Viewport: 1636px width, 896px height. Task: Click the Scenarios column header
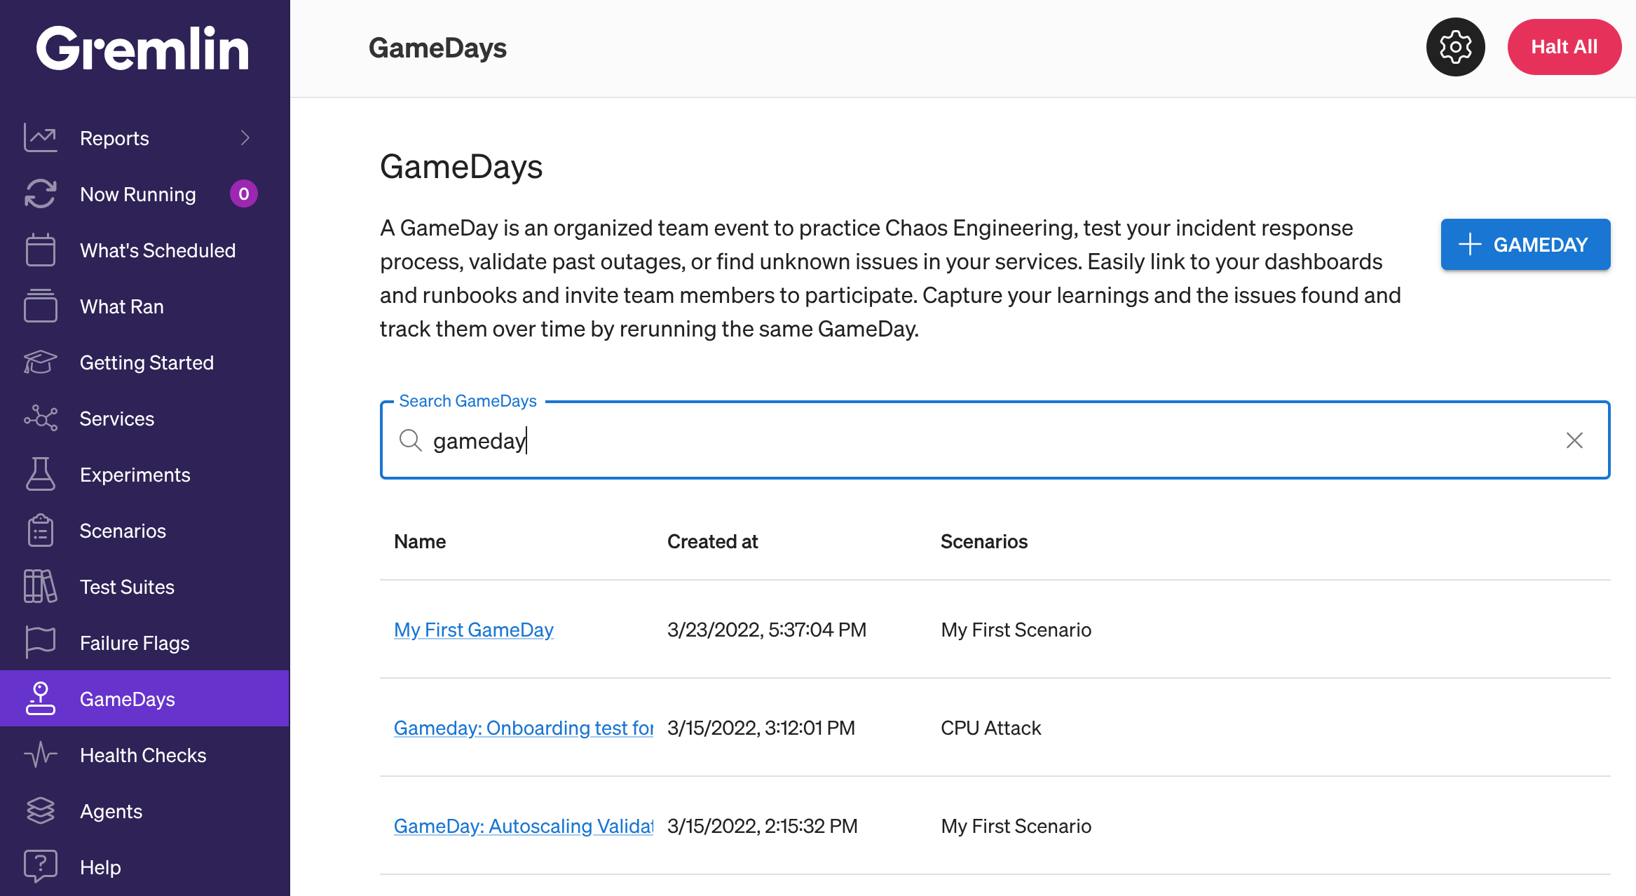(x=983, y=541)
